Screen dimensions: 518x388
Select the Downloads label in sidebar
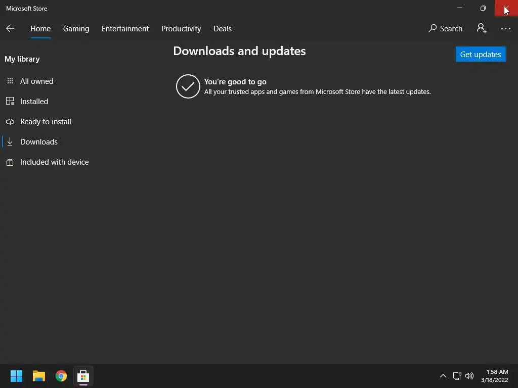pos(38,142)
